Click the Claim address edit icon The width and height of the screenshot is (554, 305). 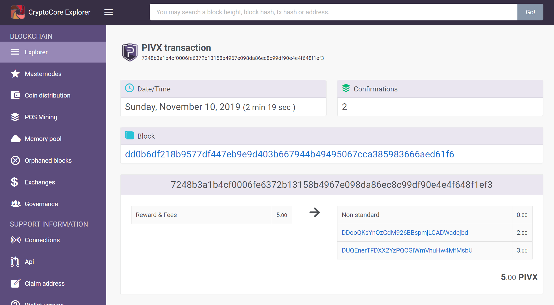coord(15,283)
